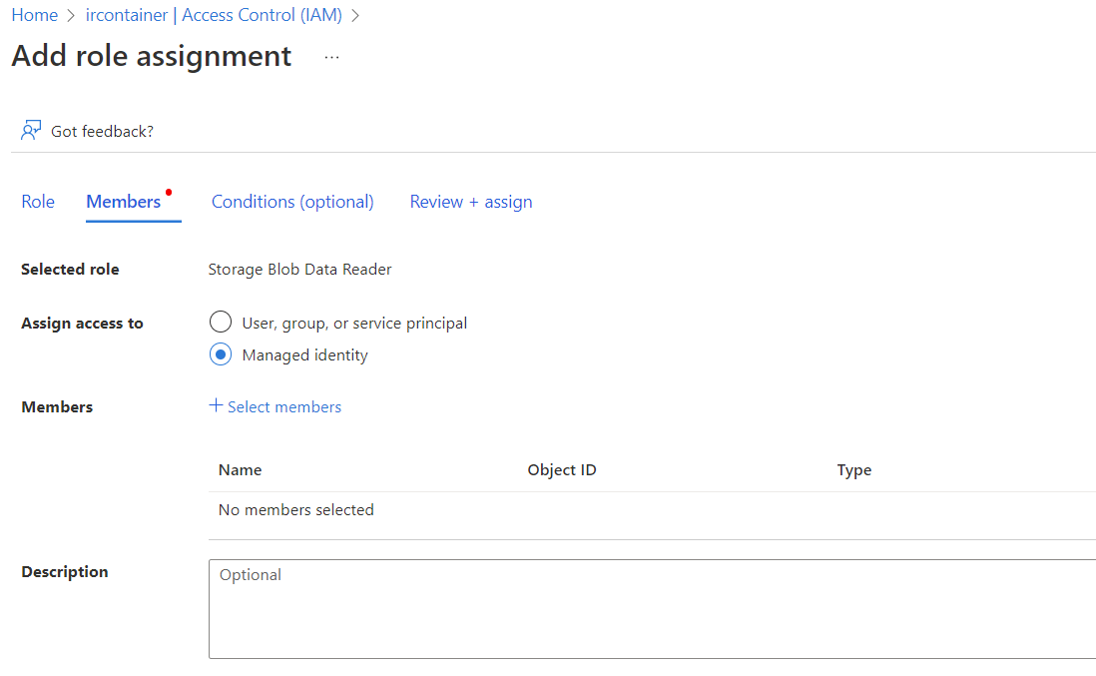Open the ellipsis more options menu
Screen dimensions: 1096x676
click(x=331, y=58)
